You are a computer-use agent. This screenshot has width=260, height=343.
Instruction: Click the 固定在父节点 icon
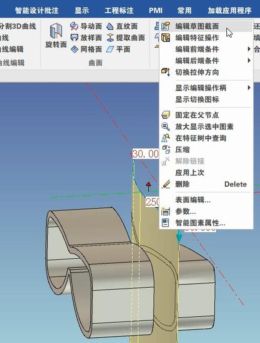click(x=166, y=115)
